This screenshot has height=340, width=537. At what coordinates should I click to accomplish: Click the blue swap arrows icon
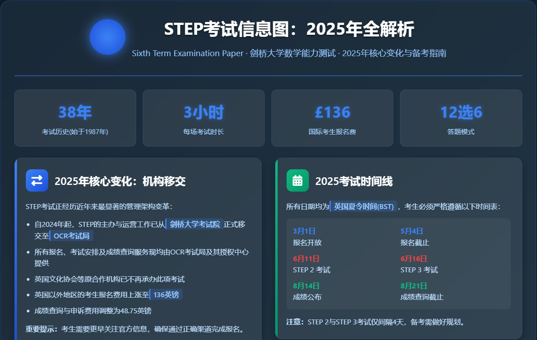[x=37, y=180]
